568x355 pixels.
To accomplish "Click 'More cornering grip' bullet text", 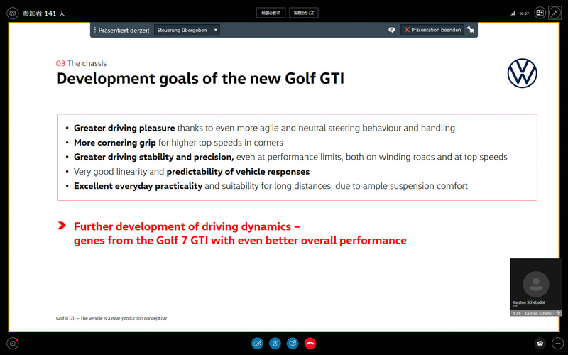I will [x=115, y=143].
